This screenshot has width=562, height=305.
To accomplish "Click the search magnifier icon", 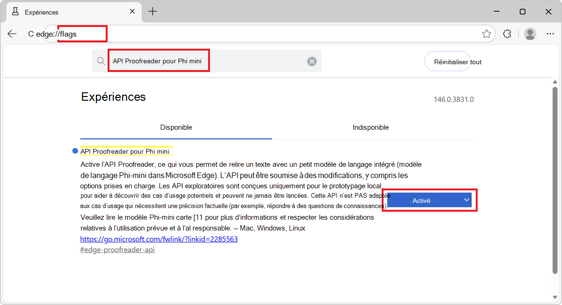I will (100, 61).
